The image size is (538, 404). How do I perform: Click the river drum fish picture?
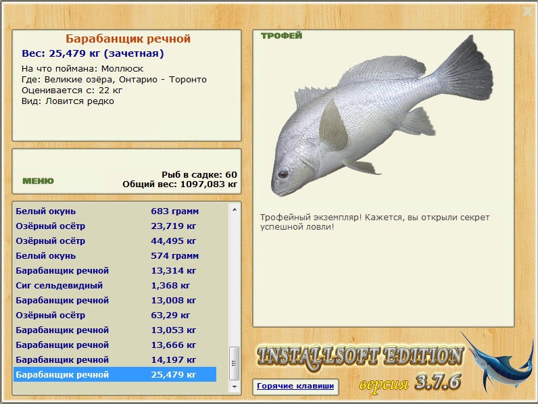(x=383, y=116)
